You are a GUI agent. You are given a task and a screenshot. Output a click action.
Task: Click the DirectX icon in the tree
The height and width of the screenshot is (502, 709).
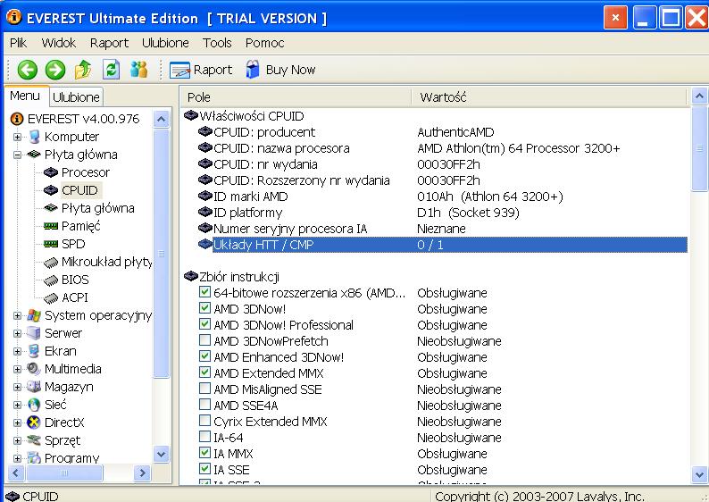coord(34,423)
